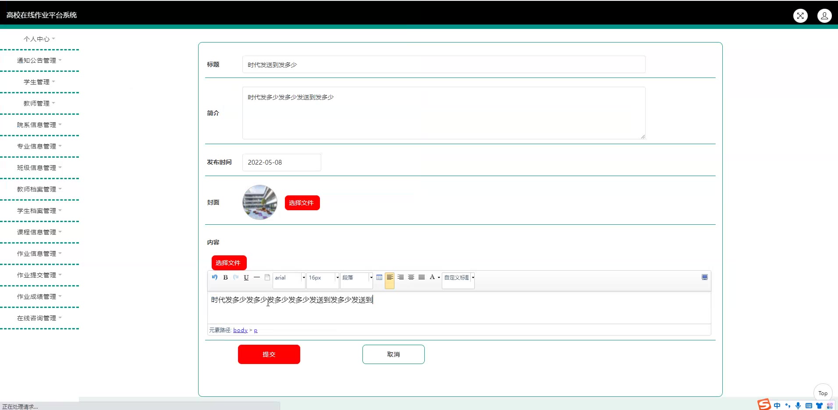Click the microphone voice input icon
Screen dimensions: 838x410
tap(798, 406)
